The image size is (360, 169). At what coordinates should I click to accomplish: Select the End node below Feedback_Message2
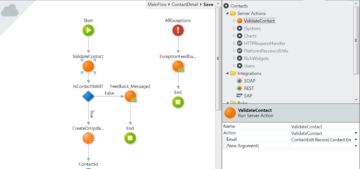pyautogui.click(x=130, y=138)
